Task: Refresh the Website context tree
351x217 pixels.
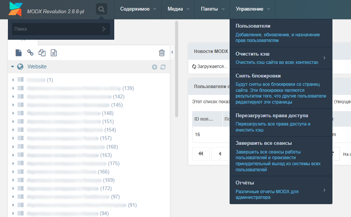Action: pos(163,67)
